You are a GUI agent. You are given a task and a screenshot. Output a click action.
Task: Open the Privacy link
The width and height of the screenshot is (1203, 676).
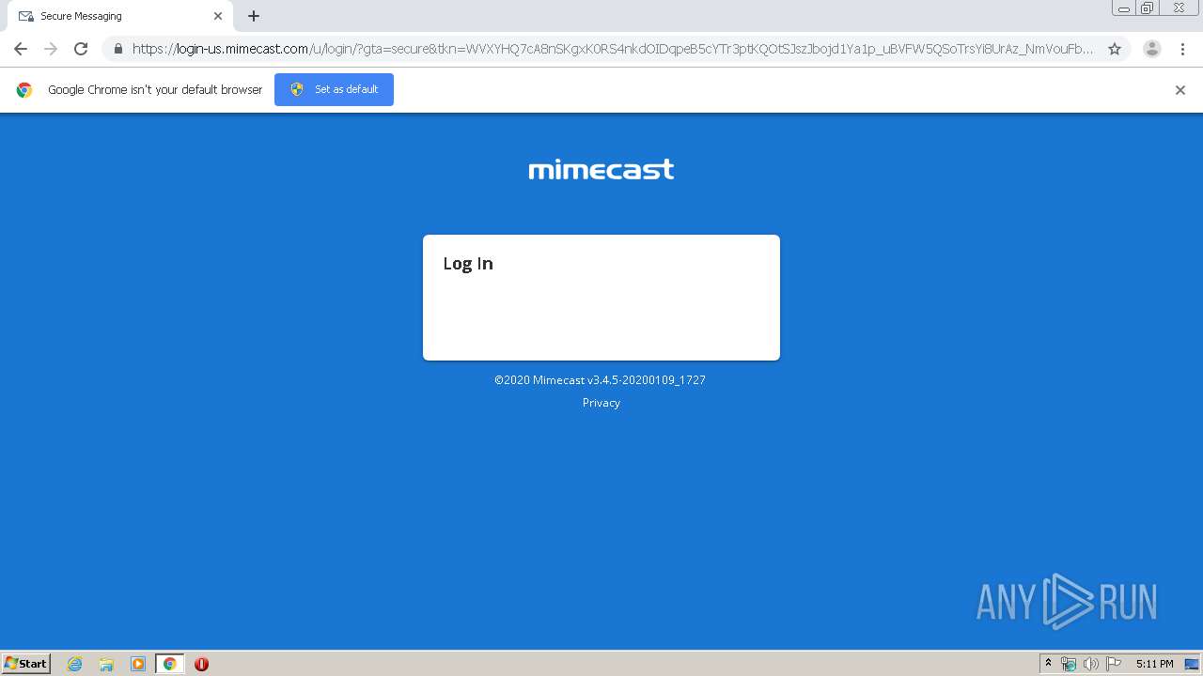click(601, 402)
